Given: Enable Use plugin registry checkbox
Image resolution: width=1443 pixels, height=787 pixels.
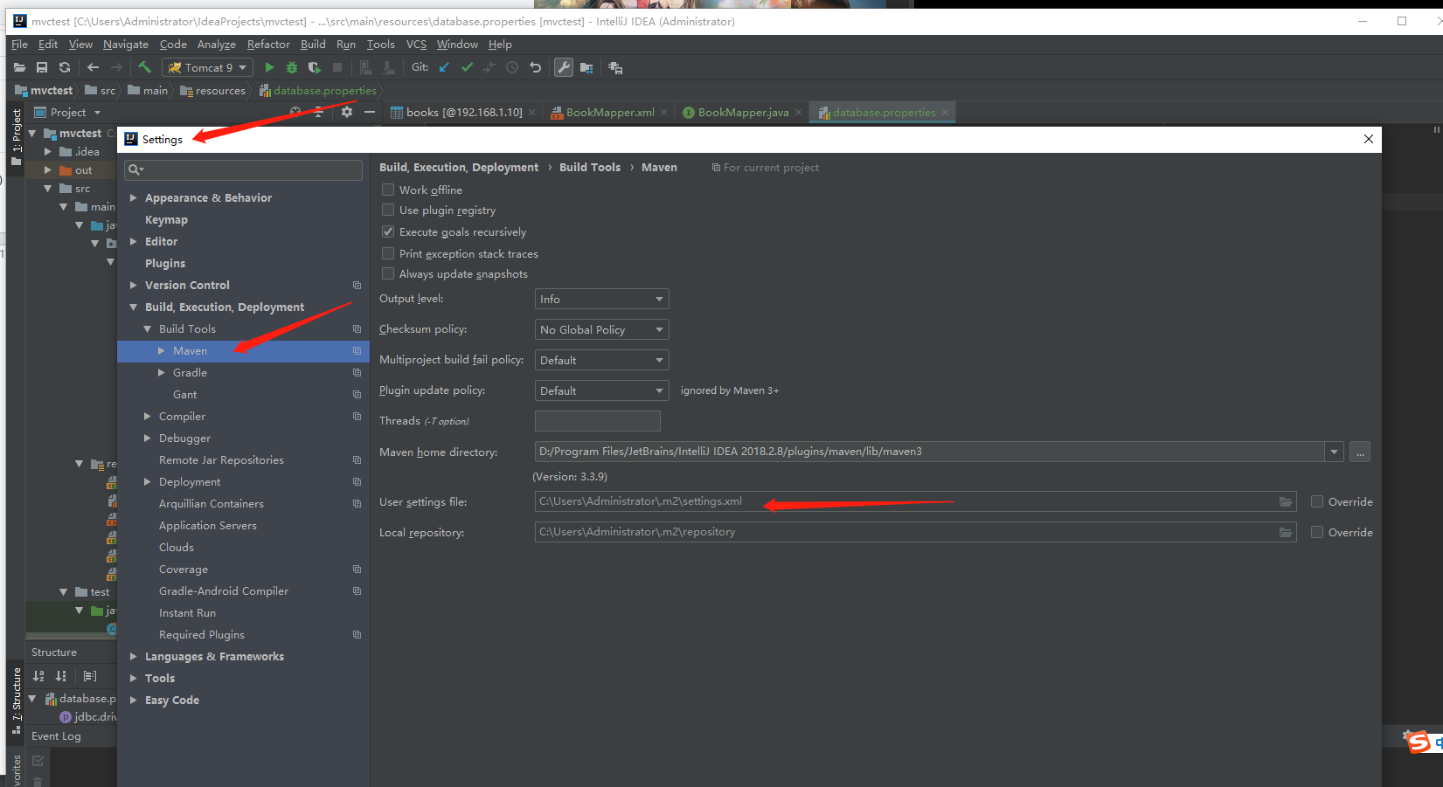Looking at the screenshot, I should coord(388,210).
